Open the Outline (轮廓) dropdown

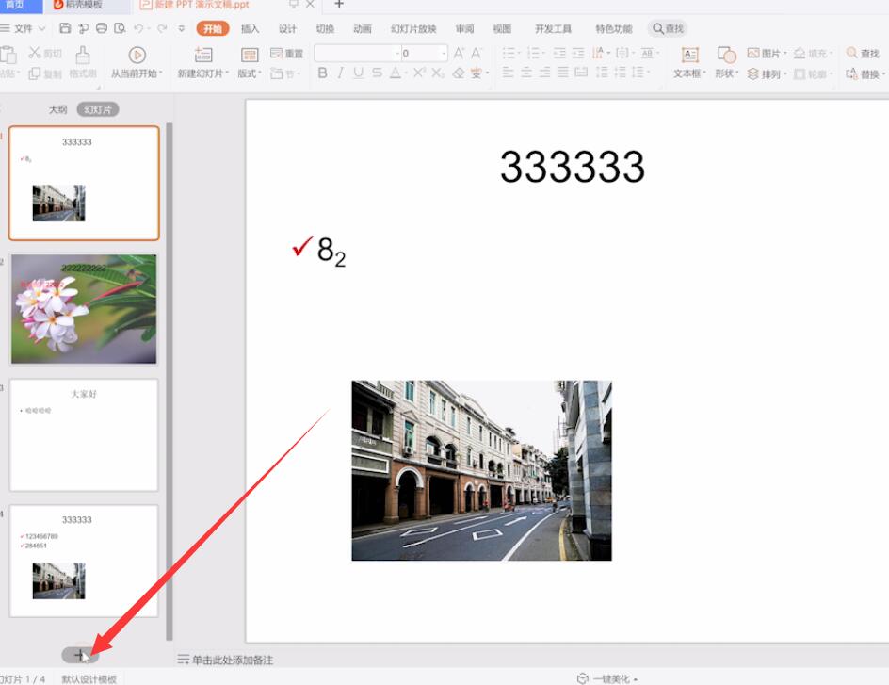pyautogui.click(x=813, y=73)
